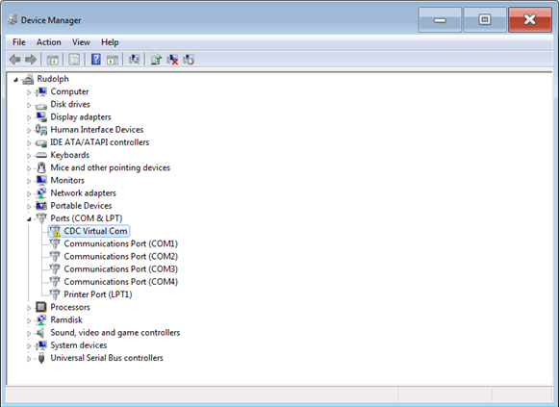Collapse the Ports (COM & LPT) node
Viewport: 560px width, 407px height.
pyautogui.click(x=29, y=218)
